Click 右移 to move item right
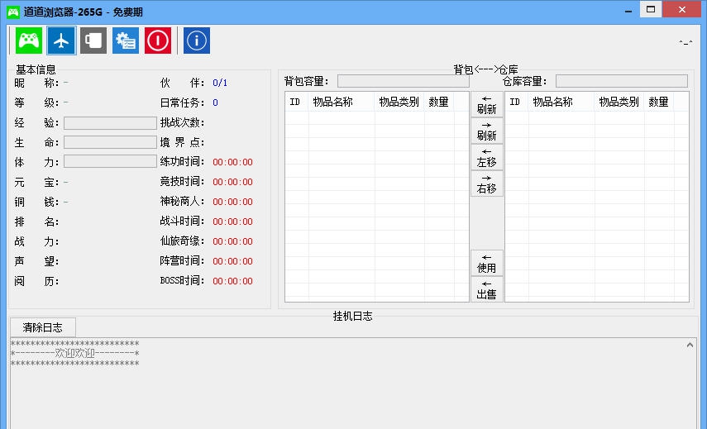Image resolution: width=707 pixels, height=429 pixels. [x=486, y=184]
